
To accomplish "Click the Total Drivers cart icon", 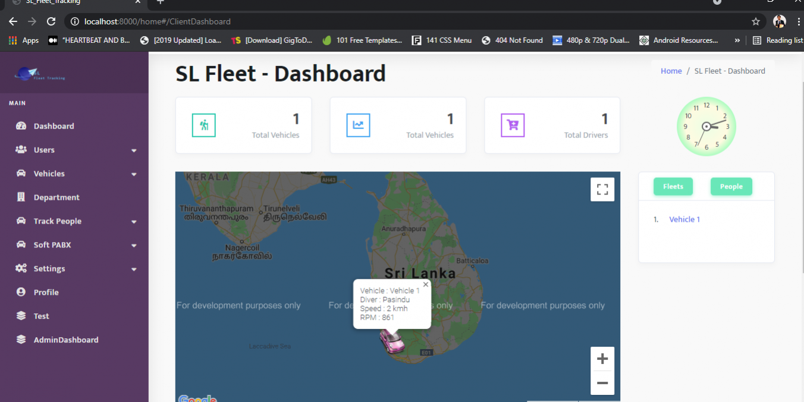I will [x=513, y=125].
